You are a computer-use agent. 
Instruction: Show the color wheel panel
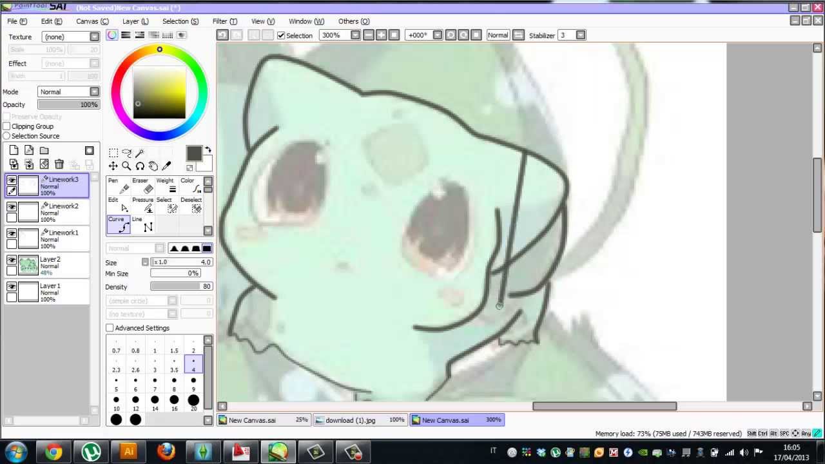tap(112, 35)
